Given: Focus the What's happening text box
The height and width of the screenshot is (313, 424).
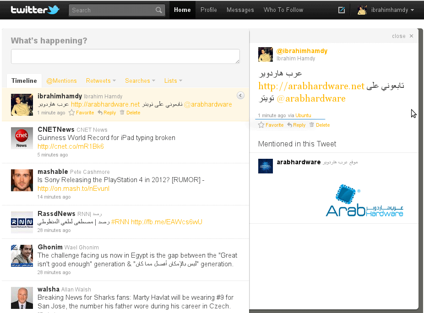Looking at the screenshot, I should click(x=125, y=56).
